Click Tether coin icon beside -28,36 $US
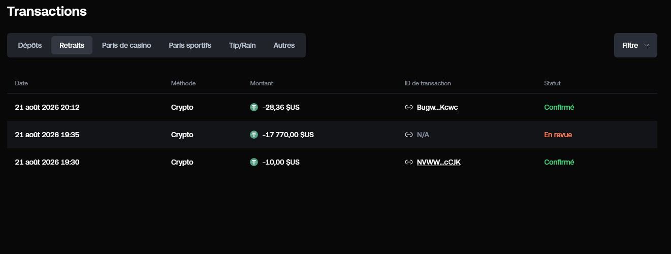The width and height of the screenshot is (671, 254). [x=254, y=107]
